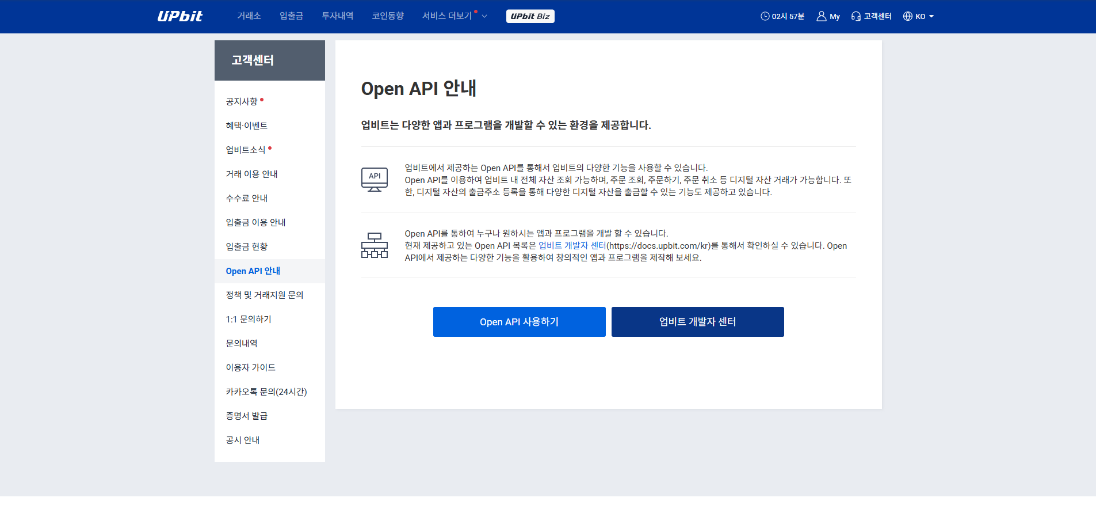The image size is (1096, 509).
Task: Open 정책 및 거래지원 문의
Action: 264,295
